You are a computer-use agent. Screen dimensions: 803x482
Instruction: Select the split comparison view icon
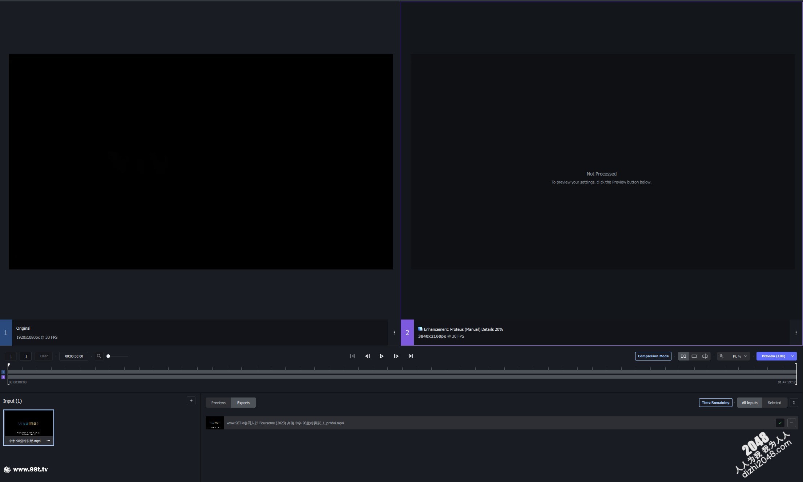[705, 356]
